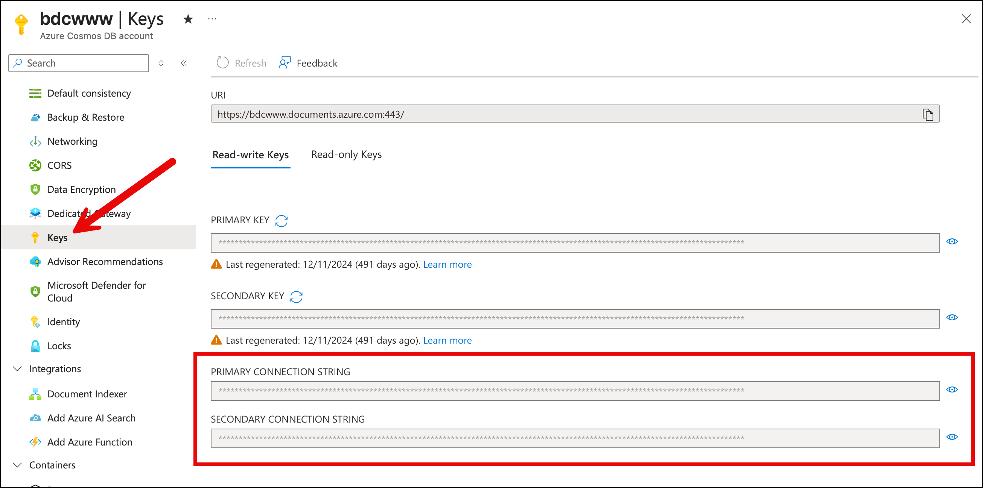Click Learn more under primary key
Viewport: 983px width, 488px height.
(x=447, y=265)
